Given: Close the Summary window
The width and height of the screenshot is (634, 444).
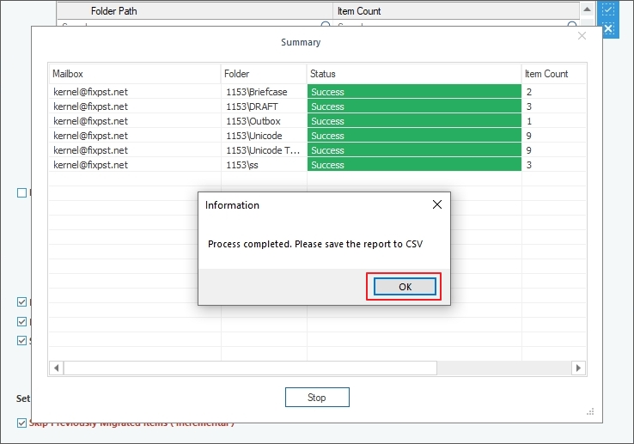Looking at the screenshot, I should pos(582,36).
